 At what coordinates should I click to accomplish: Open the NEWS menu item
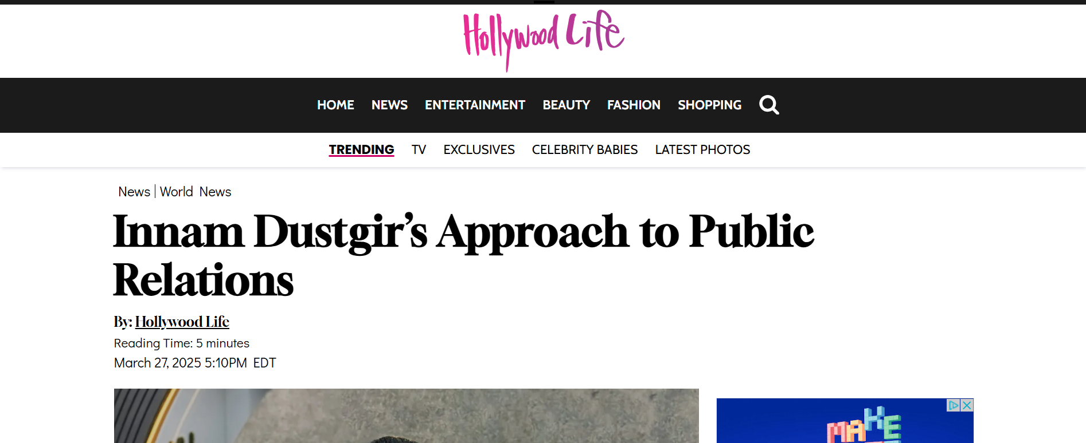pos(389,105)
